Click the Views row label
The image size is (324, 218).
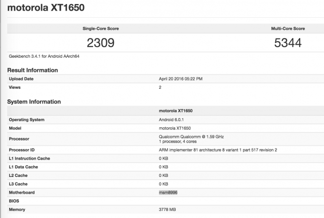click(16, 87)
